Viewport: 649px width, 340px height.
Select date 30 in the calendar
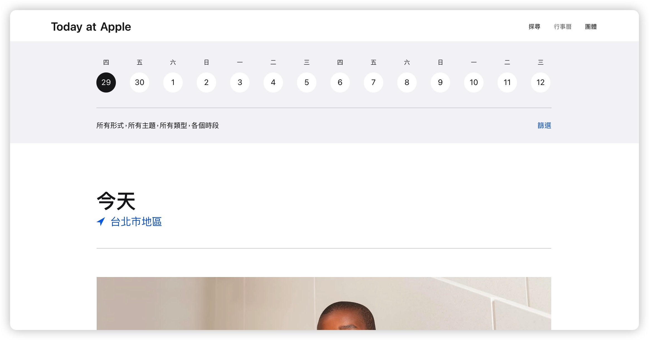click(x=140, y=82)
